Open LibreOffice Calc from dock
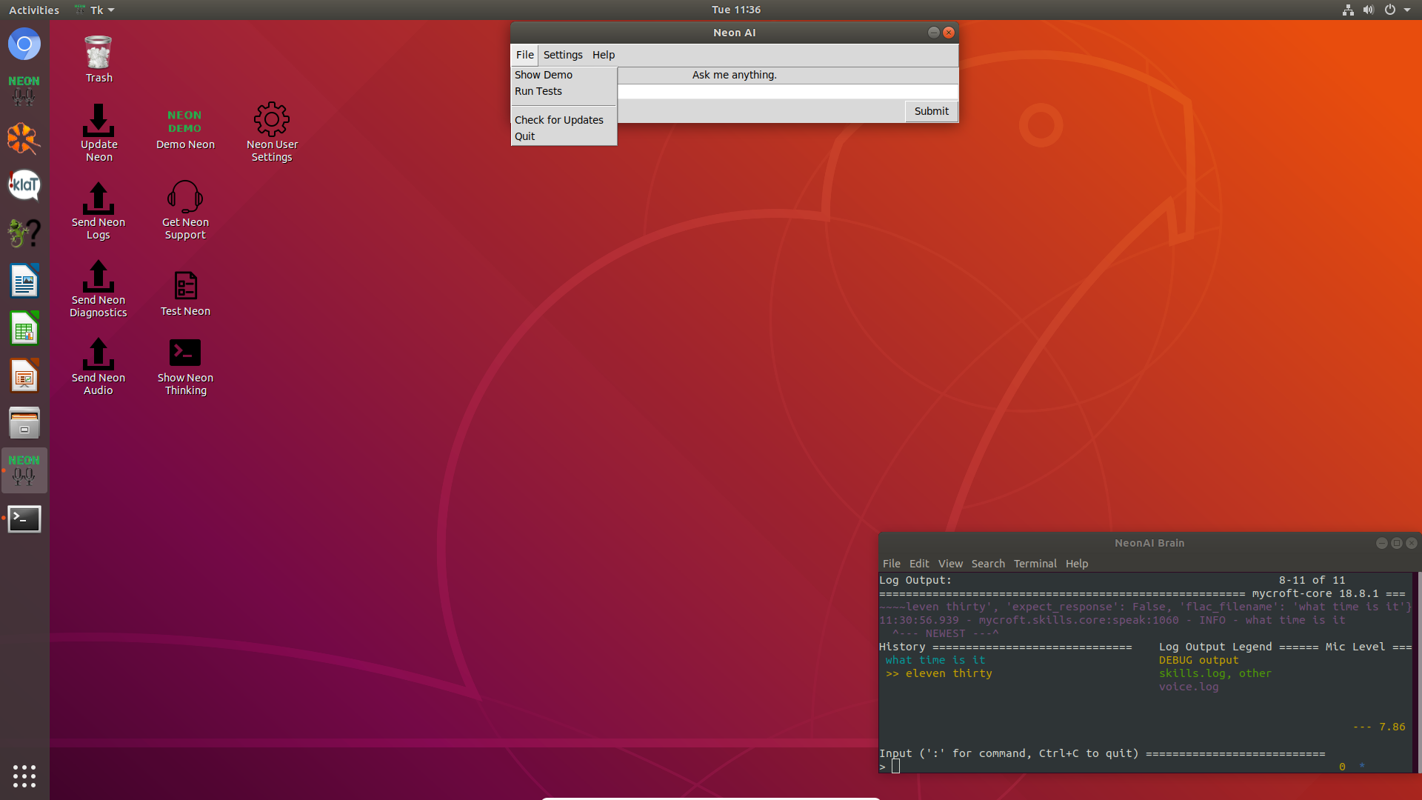The width and height of the screenshot is (1422, 800). point(24,328)
